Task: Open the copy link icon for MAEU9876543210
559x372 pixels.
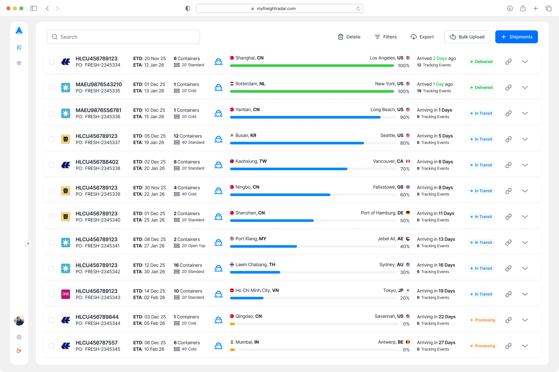Action: [508, 88]
